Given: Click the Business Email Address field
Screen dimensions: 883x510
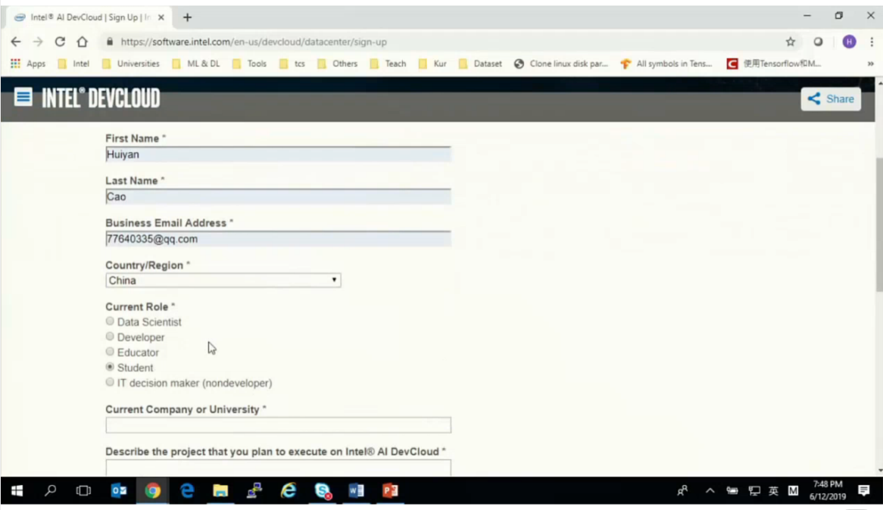Looking at the screenshot, I should pos(278,238).
